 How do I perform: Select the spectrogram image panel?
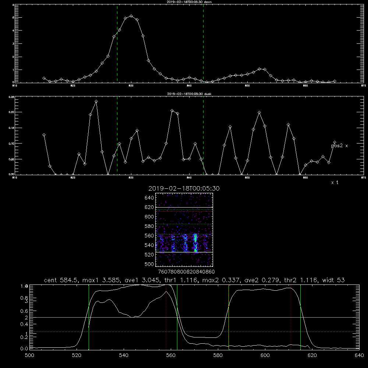coord(184,230)
